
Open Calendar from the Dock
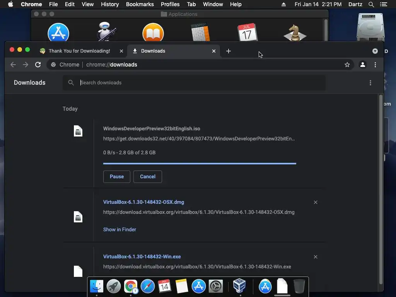pyautogui.click(x=164, y=286)
